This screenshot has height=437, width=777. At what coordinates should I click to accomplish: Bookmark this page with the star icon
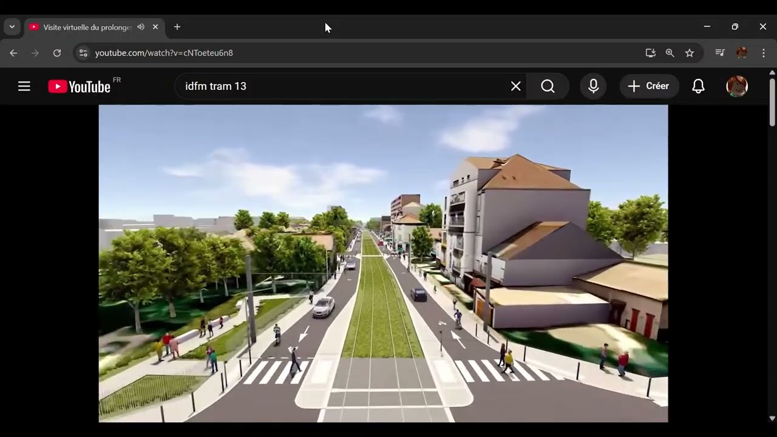coord(690,53)
